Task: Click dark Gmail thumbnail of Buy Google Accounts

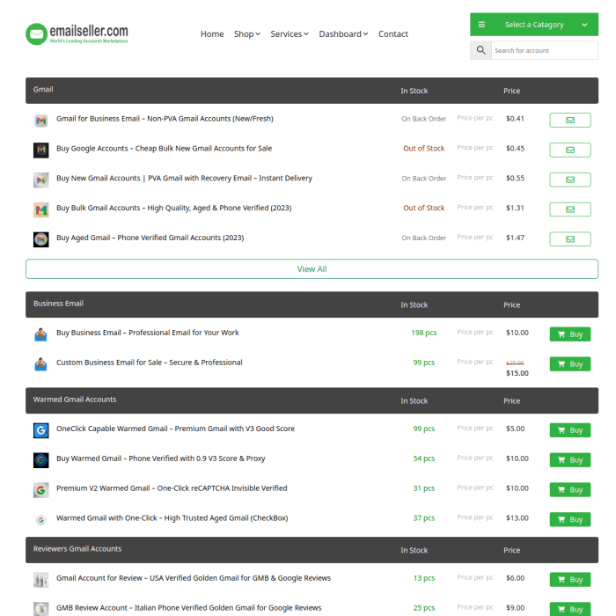Action: [x=40, y=150]
